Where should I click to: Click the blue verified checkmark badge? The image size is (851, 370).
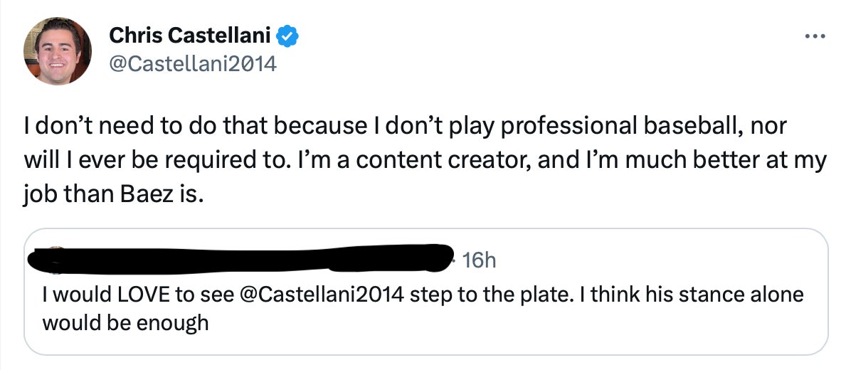pyautogui.click(x=287, y=35)
